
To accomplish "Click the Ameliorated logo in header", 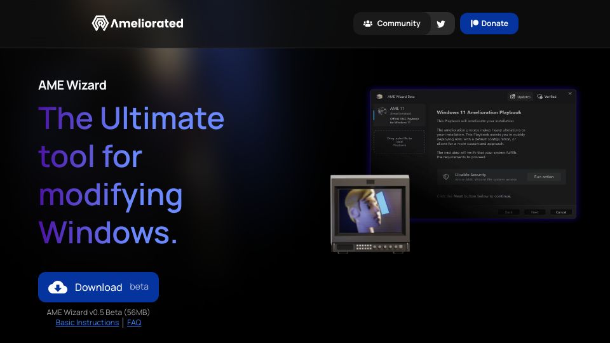I will [137, 24].
